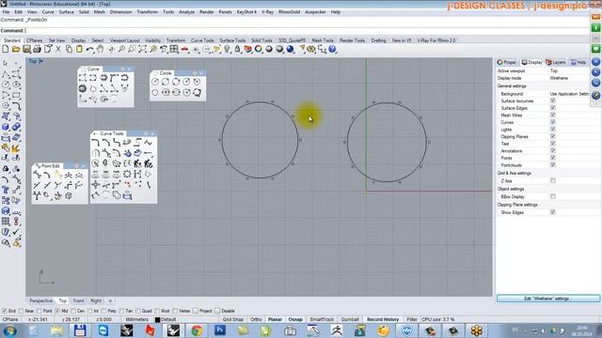Click the first icon in Circle palette
The image size is (602, 338).
click(155, 82)
